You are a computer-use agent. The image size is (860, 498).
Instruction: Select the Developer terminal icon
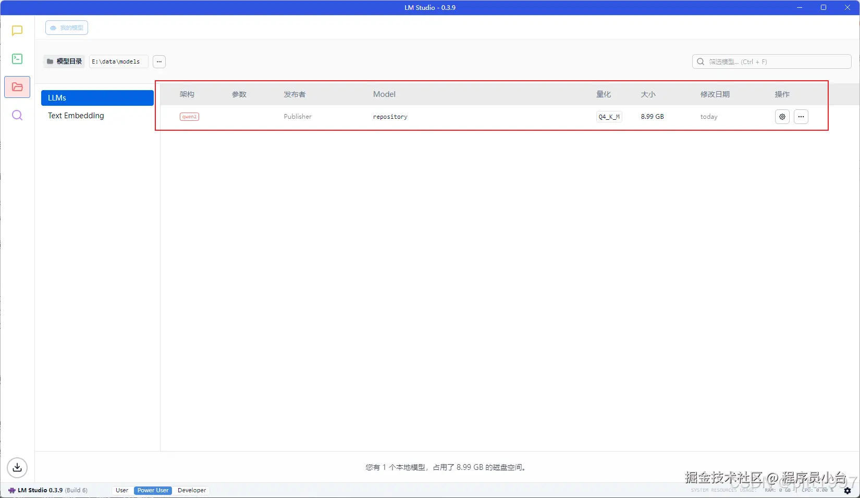pyautogui.click(x=17, y=59)
